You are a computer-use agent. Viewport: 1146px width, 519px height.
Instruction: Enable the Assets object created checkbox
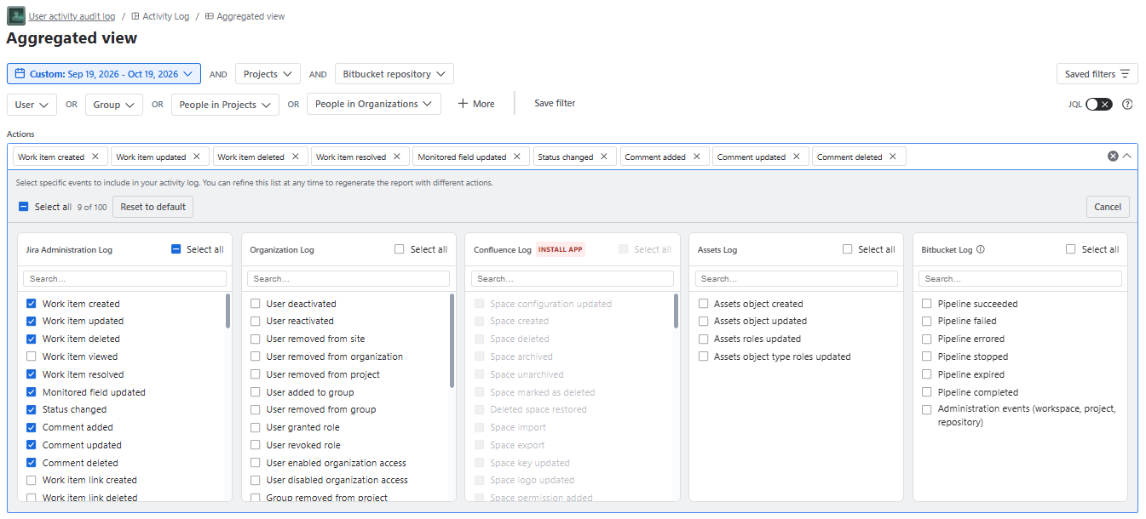704,304
